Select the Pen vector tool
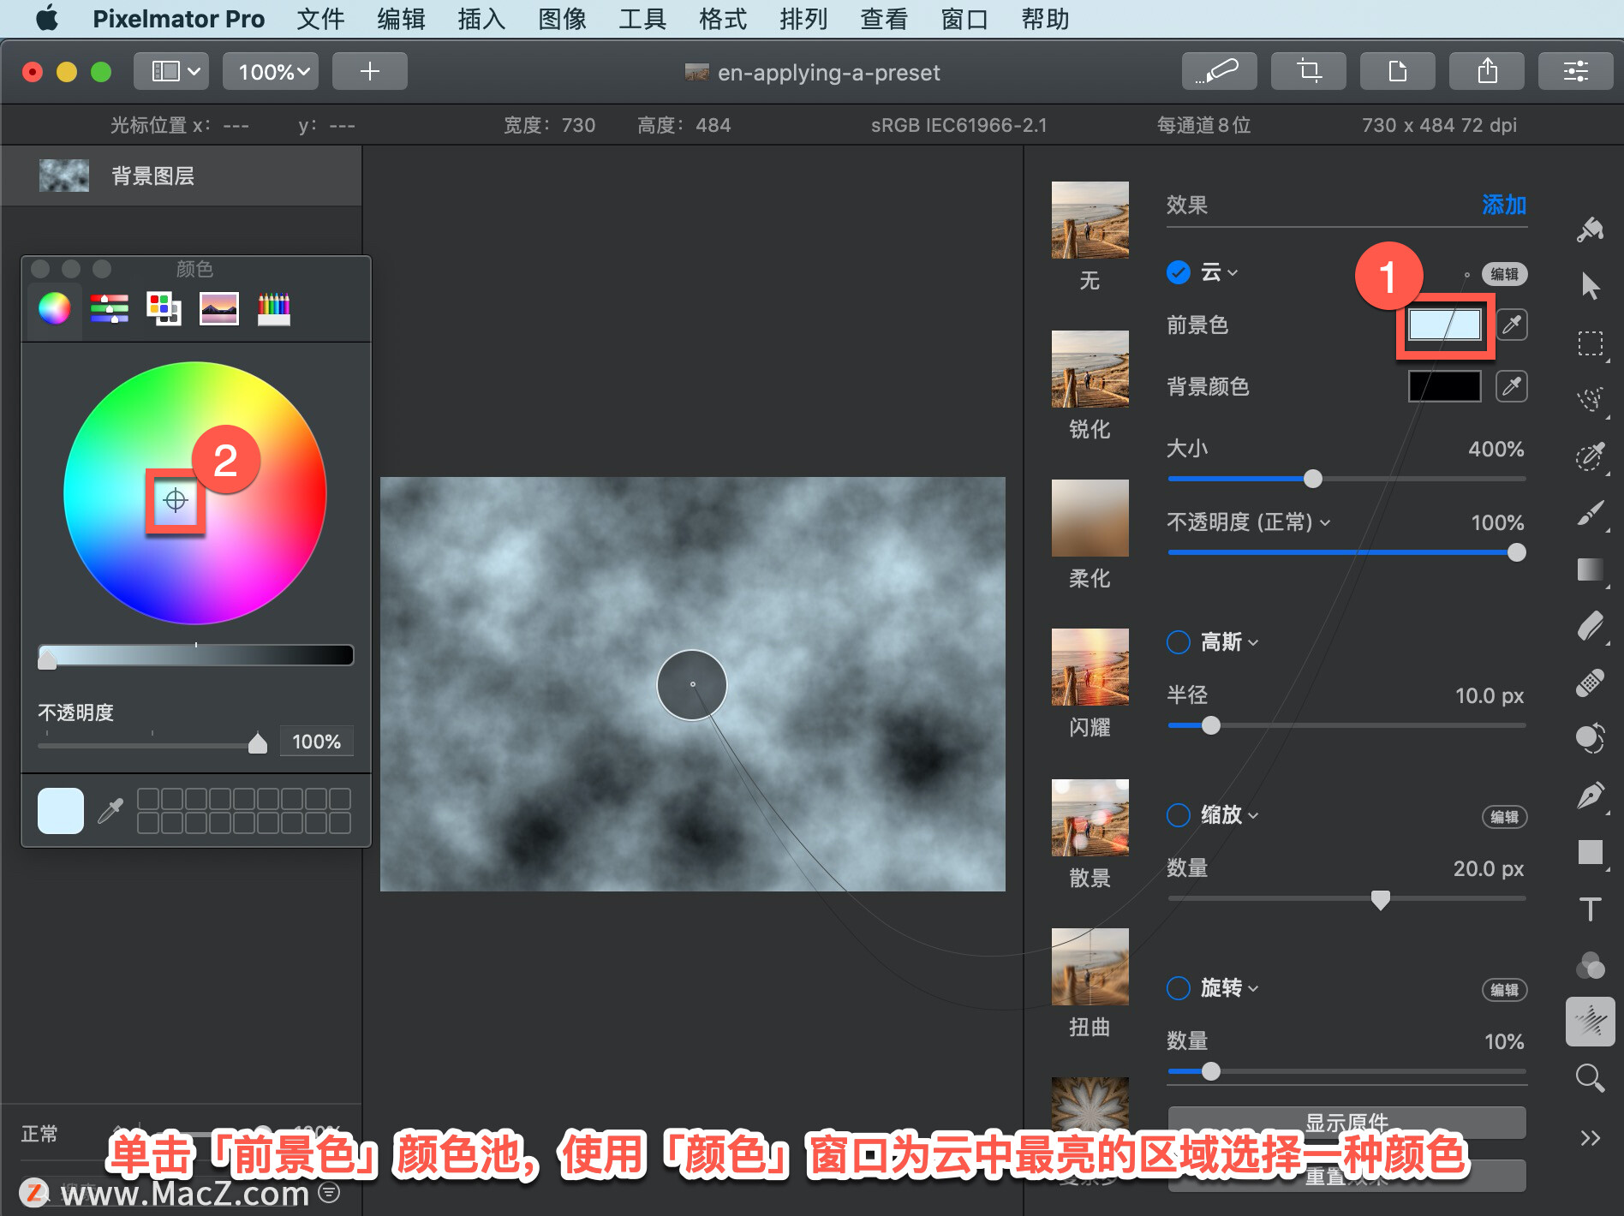This screenshot has width=1624, height=1216. click(x=1591, y=796)
